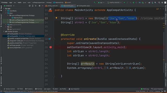Open the Android project view dropdown

[x=9, y=6]
